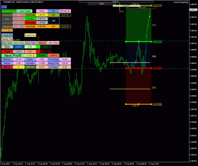198x166 pixels.
Task: Click the ADJ Trend button
Action: (x=54, y=43)
